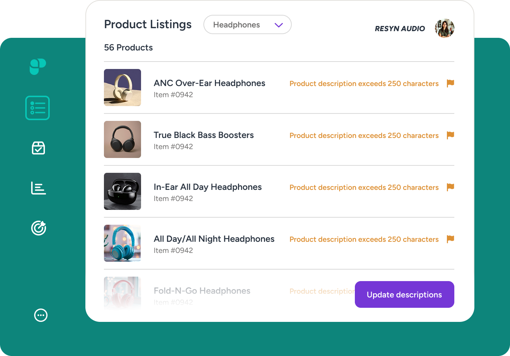
Task: Select the ANC Over-Ear Headphones thumbnail
Action: 122,88
